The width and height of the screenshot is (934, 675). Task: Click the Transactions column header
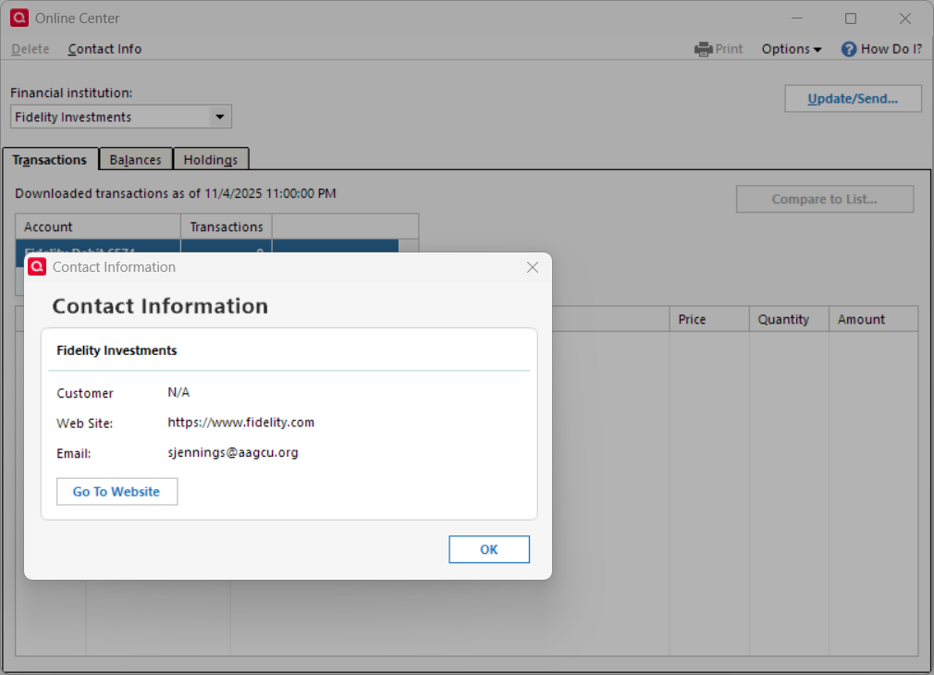tap(227, 227)
